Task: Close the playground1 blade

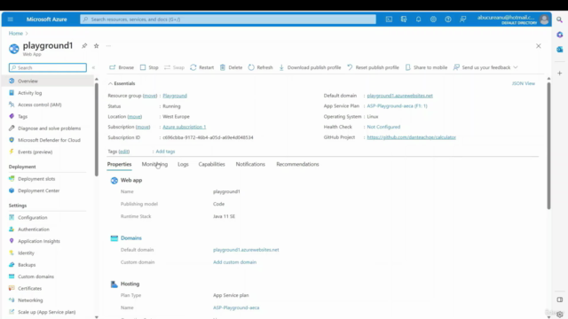Action: pyautogui.click(x=539, y=46)
